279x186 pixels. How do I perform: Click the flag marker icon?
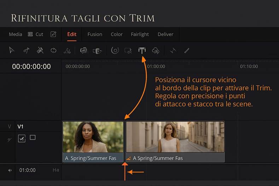click(x=173, y=51)
